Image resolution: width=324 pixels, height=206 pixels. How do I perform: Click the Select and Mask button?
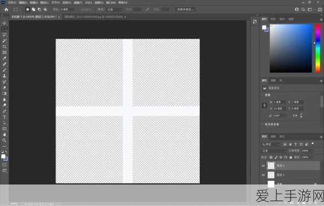click(185, 10)
